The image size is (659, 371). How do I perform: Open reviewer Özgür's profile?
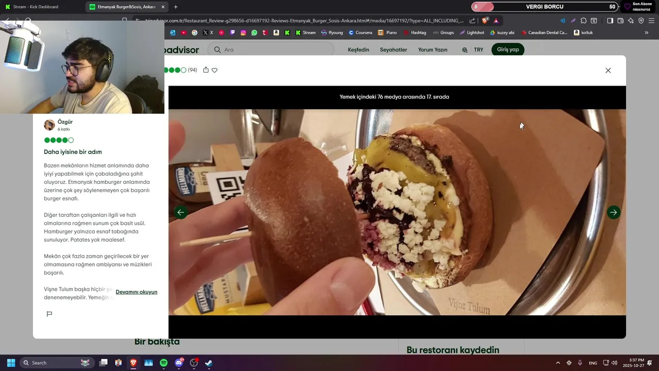(65, 122)
